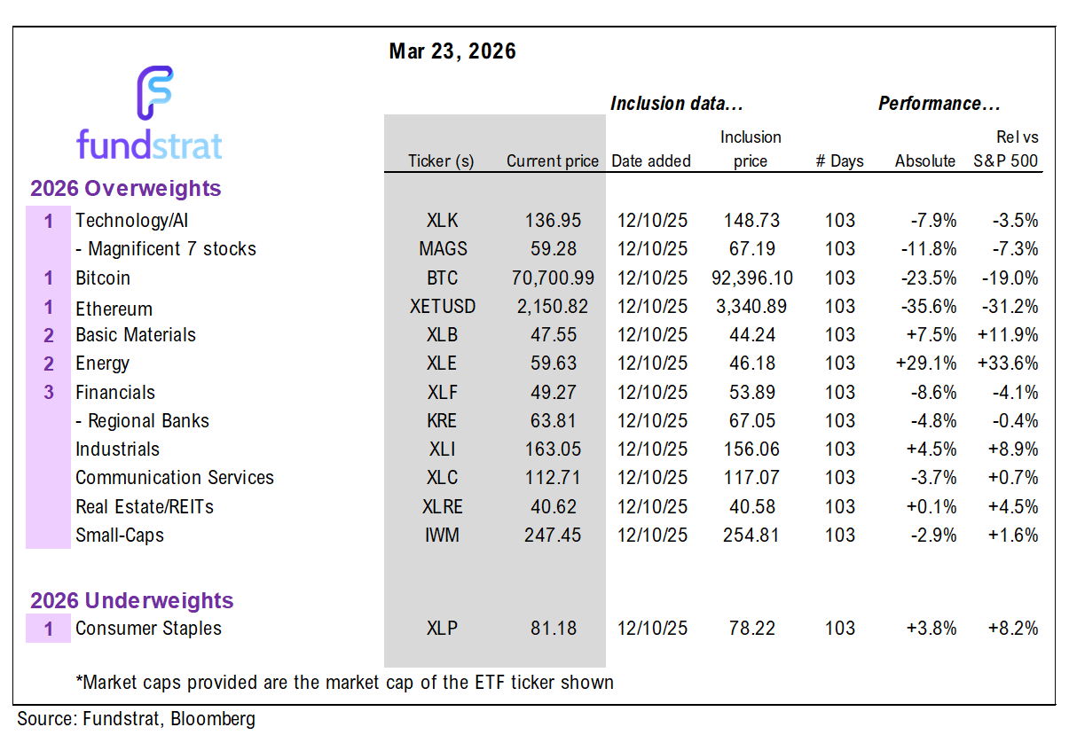Image resolution: width=1069 pixels, height=735 pixels.
Task: Click the "Ticker (s)" column header
Action: pos(441,161)
